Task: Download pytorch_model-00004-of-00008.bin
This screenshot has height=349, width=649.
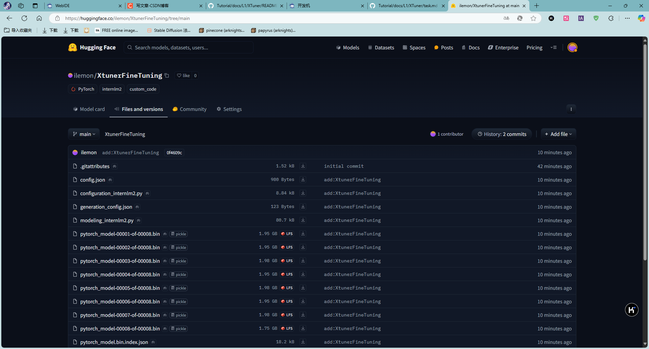Action: (x=303, y=274)
